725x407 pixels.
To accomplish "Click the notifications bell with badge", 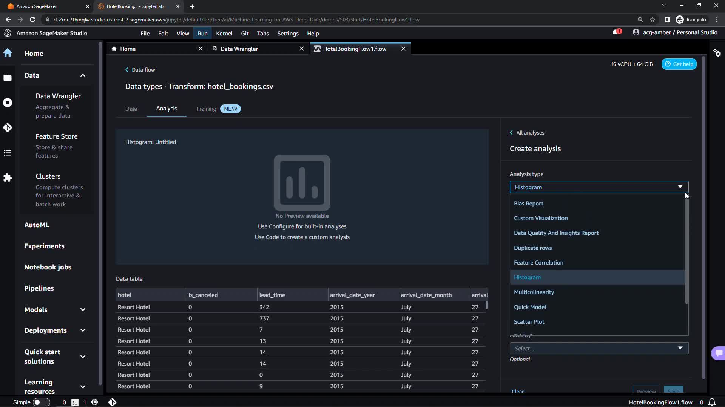I will click(x=616, y=32).
